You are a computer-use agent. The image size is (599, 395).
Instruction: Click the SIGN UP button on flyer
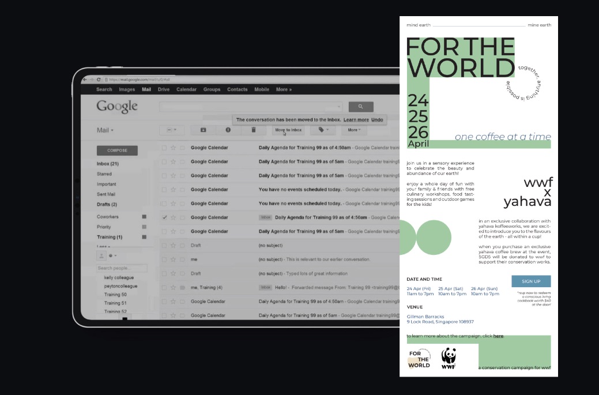(x=531, y=281)
